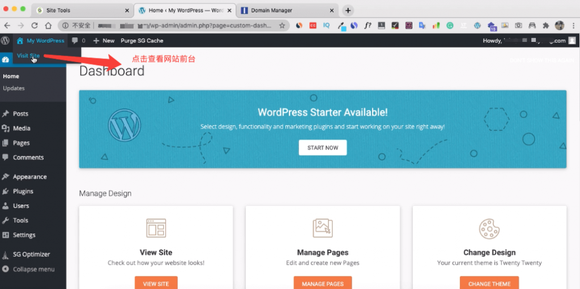Open the Chrome profile avatar

pos(559,25)
